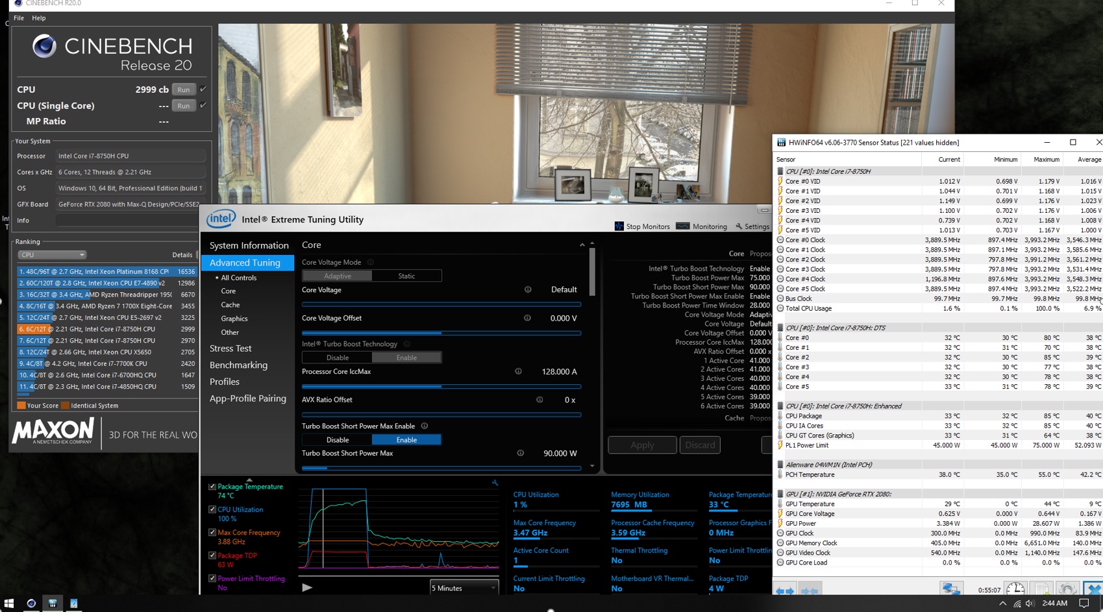Screen dimensions: 1103x612
Task: Open the 5 Minutes time range dropdown
Action: coord(465,588)
